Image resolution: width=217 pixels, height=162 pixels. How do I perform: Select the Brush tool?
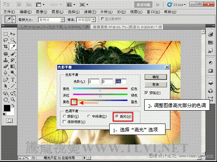pos(13,54)
